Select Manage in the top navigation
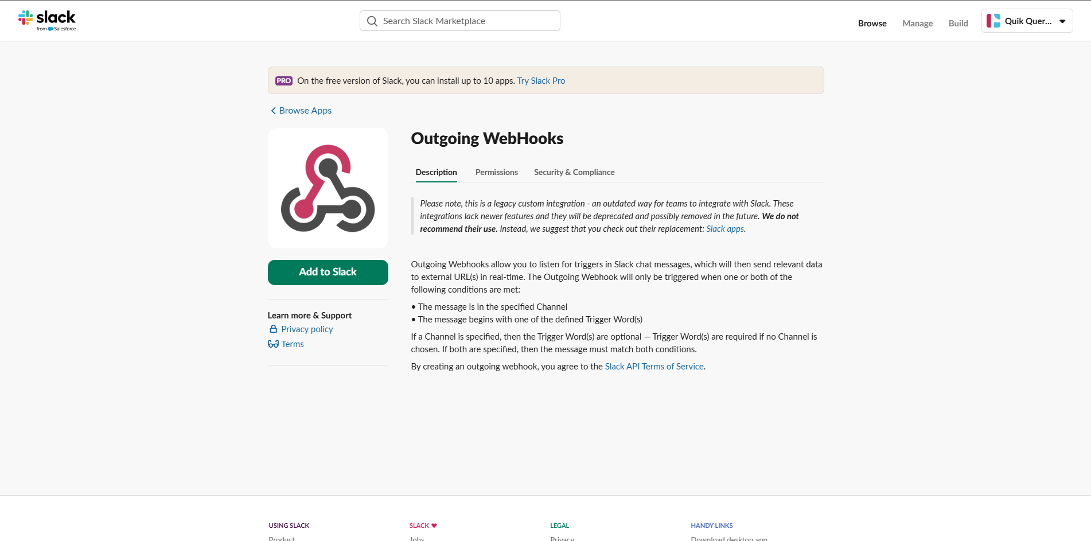Image resolution: width=1091 pixels, height=541 pixels. [918, 24]
